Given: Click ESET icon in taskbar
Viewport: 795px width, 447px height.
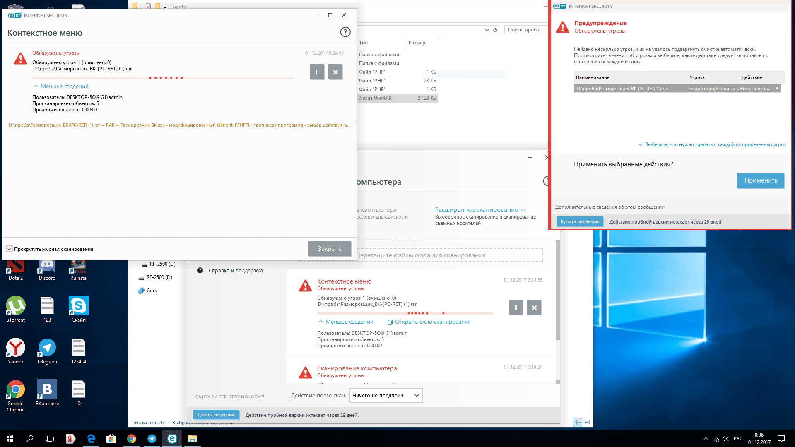Looking at the screenshot, I should pos(172,439).
